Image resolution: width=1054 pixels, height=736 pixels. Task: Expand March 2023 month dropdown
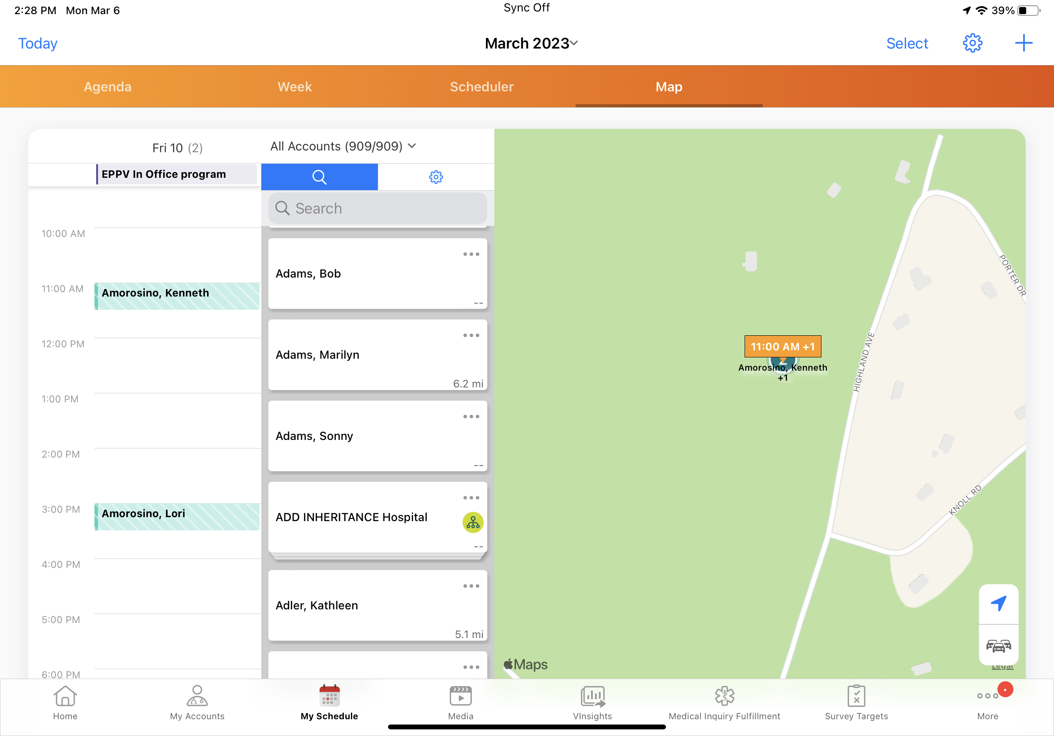(x=531, y=43)
